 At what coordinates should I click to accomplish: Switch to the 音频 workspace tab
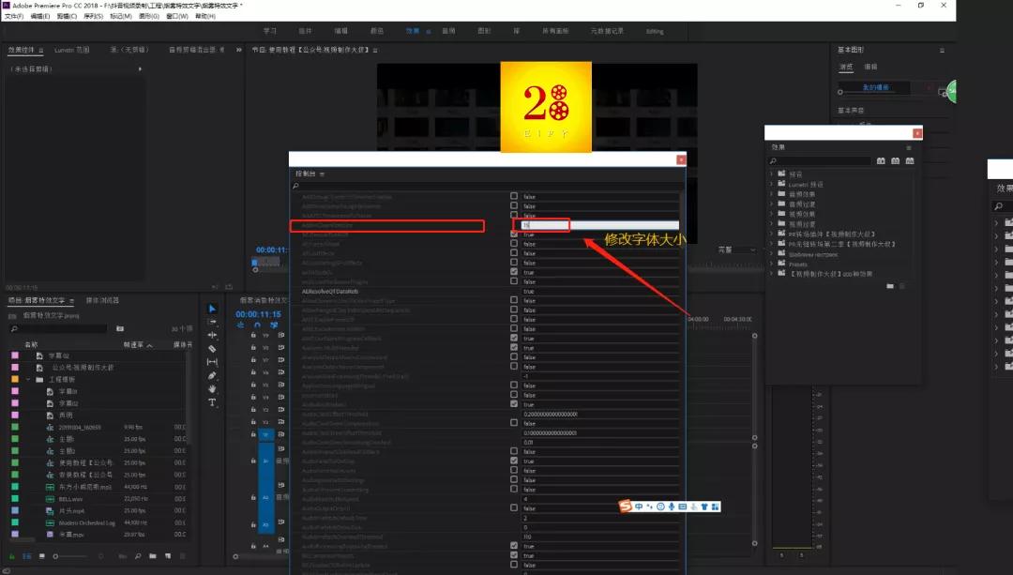[448, 31]
